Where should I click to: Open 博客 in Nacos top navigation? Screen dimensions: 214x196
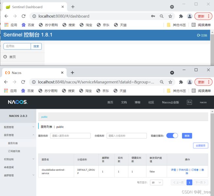[x=138, y=102]
